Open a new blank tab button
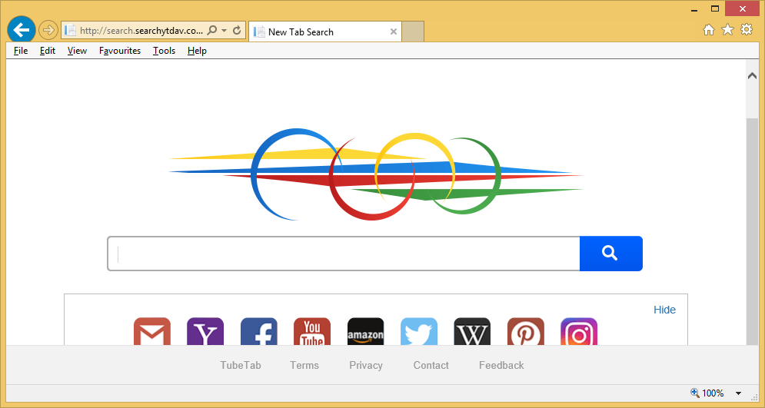This screenshot has width=765, height=408. pyautogui.click(x=413, y=32)
